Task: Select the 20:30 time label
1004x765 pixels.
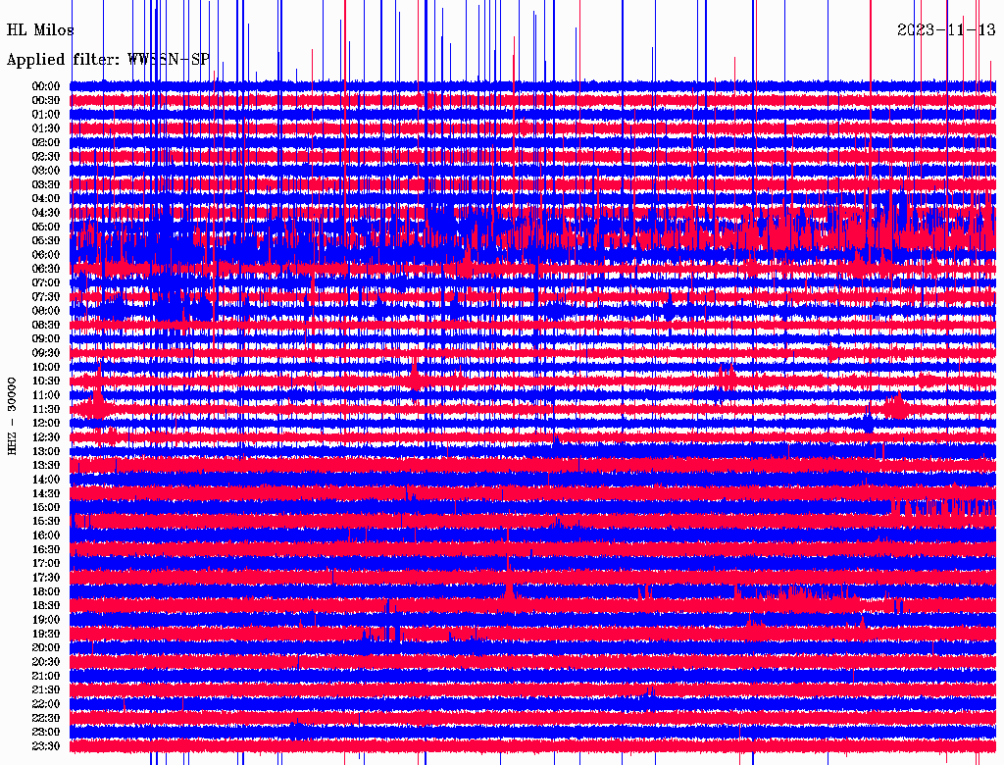Action: pyautogui.click(x=46, y=662)
